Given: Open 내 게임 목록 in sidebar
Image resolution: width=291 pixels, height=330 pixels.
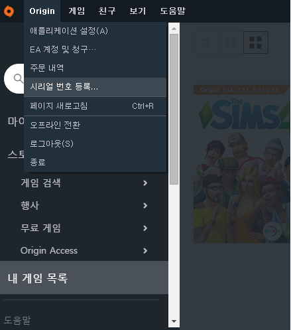Looking at the screenshot, I should [84, 278].
